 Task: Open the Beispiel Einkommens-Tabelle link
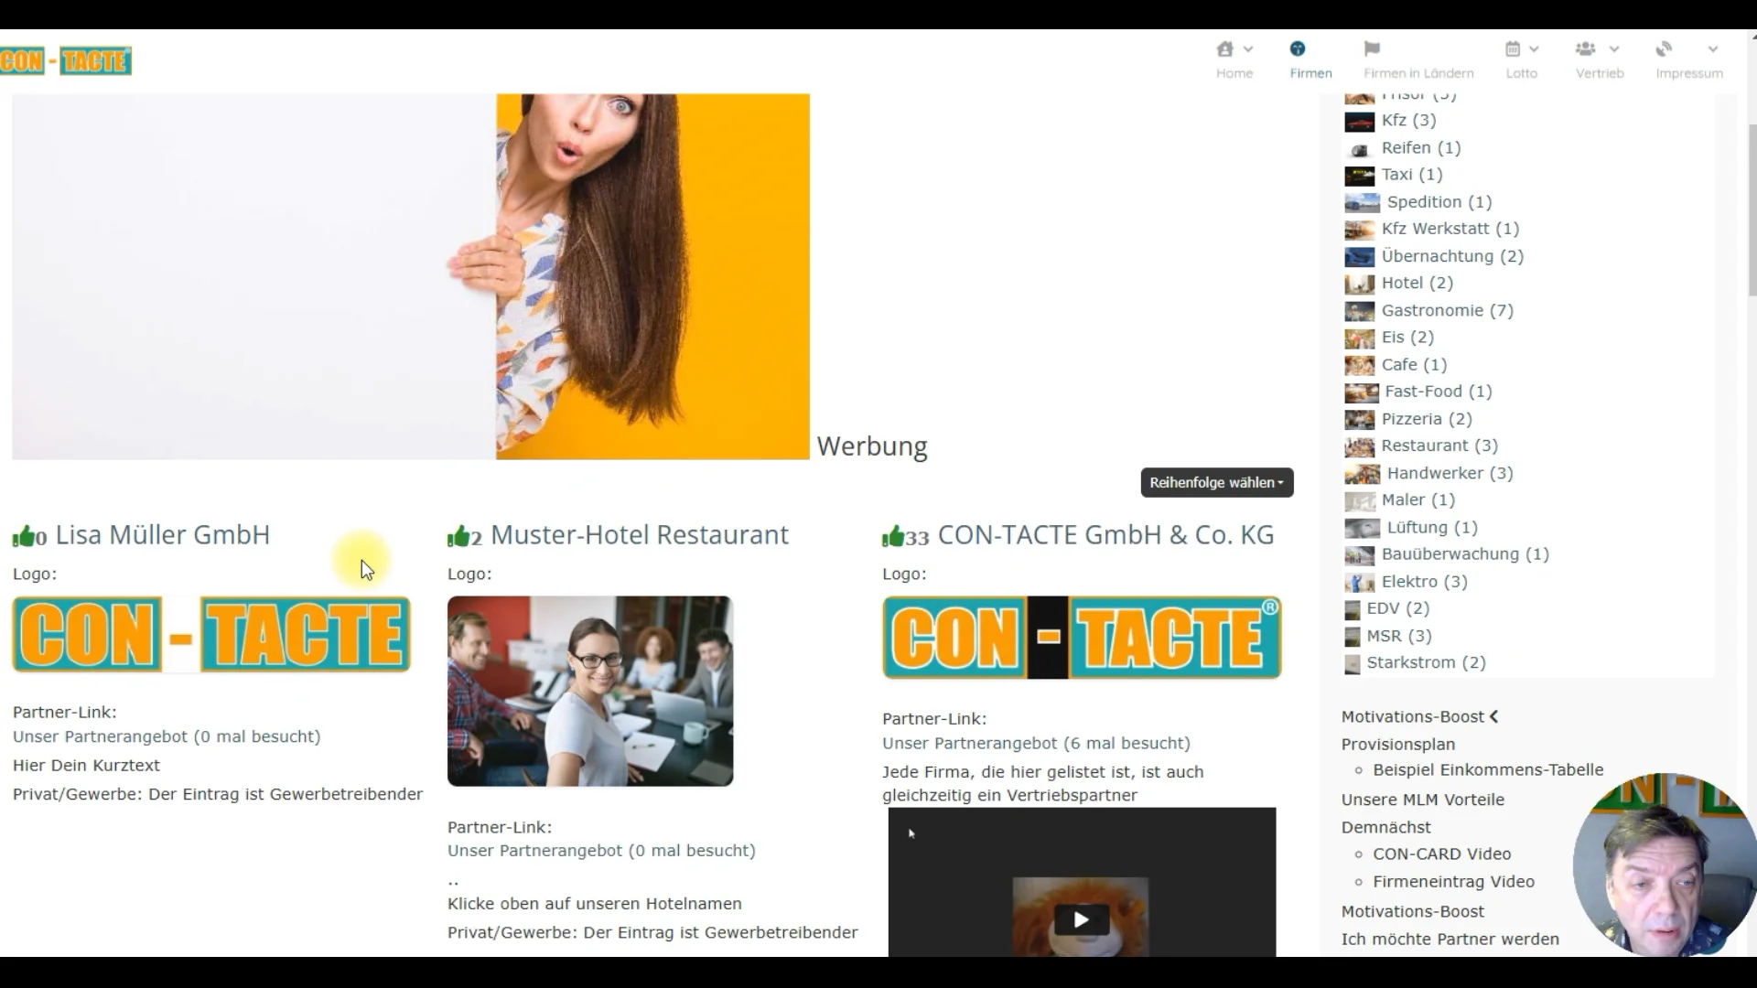[1488, 770]
